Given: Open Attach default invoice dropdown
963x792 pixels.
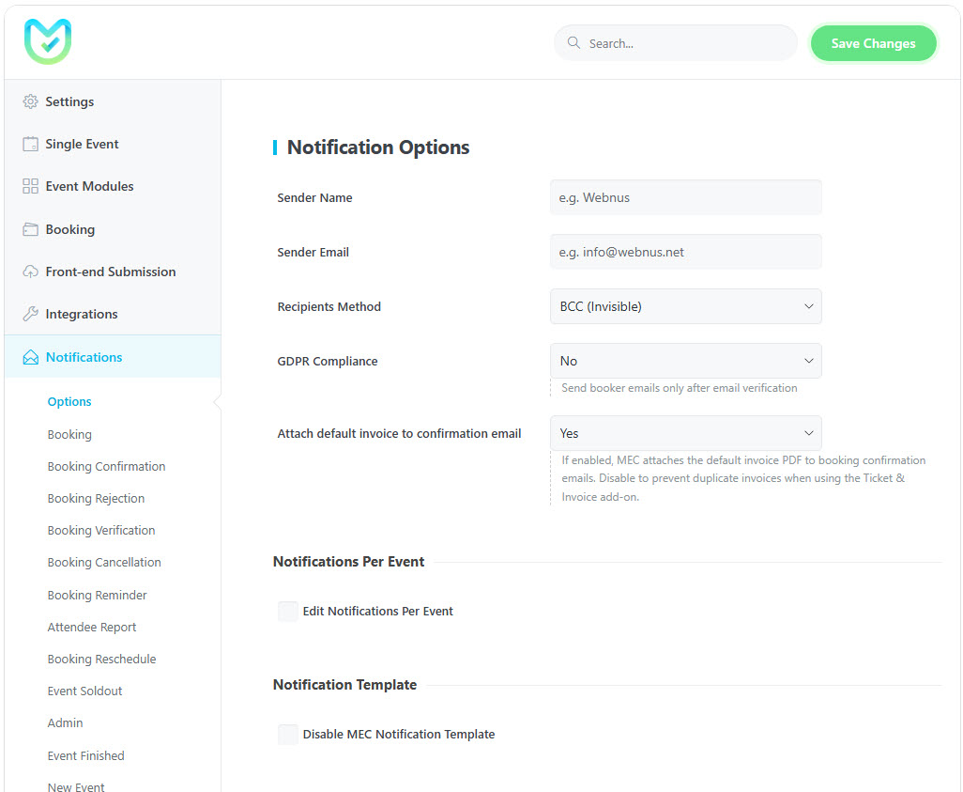Looking at the screenshot, I should point(685,433).
